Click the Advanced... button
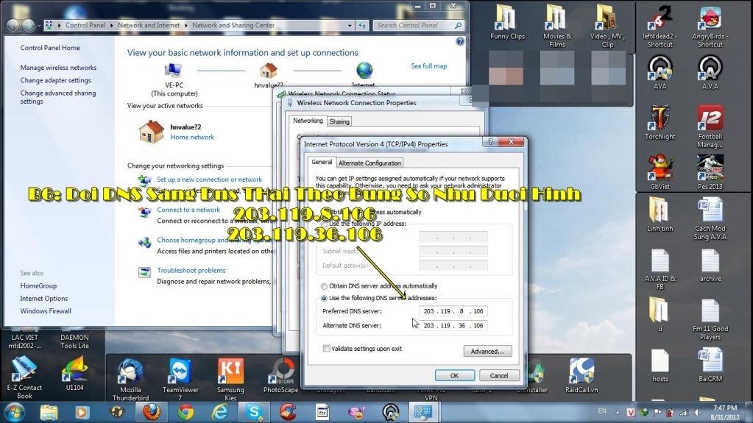Image resolution: width=753 pixels, height=423 pixels. click(x=487, y=352)
